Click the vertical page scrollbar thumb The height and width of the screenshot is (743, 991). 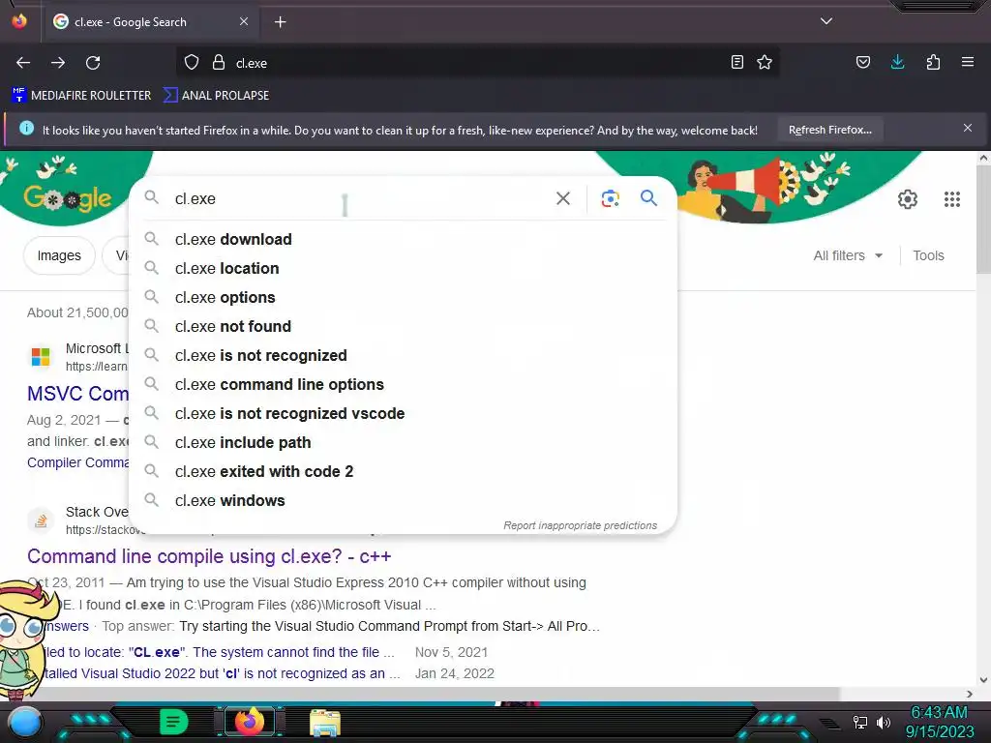point(983,220)
